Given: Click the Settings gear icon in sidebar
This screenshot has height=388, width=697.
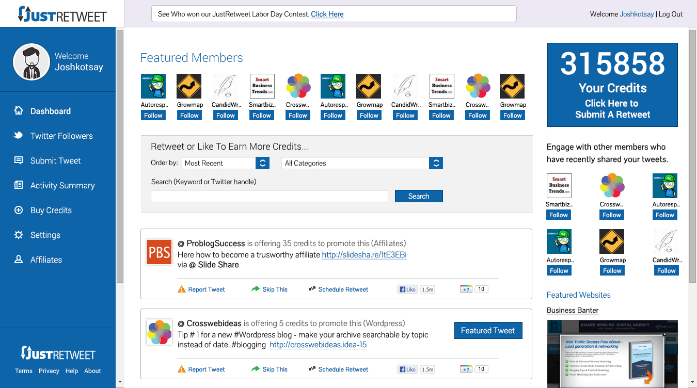Looking at the screenshot, I should pyautogui.click(x=19, y=235).
